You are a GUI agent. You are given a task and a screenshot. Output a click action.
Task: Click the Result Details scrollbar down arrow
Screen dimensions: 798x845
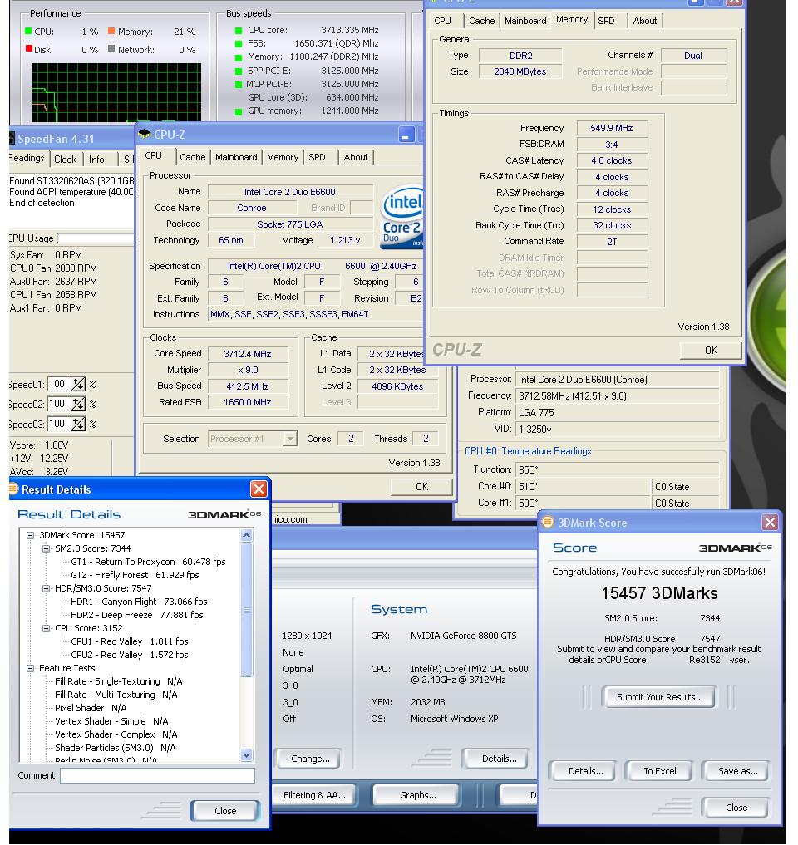tap(246, 754)
